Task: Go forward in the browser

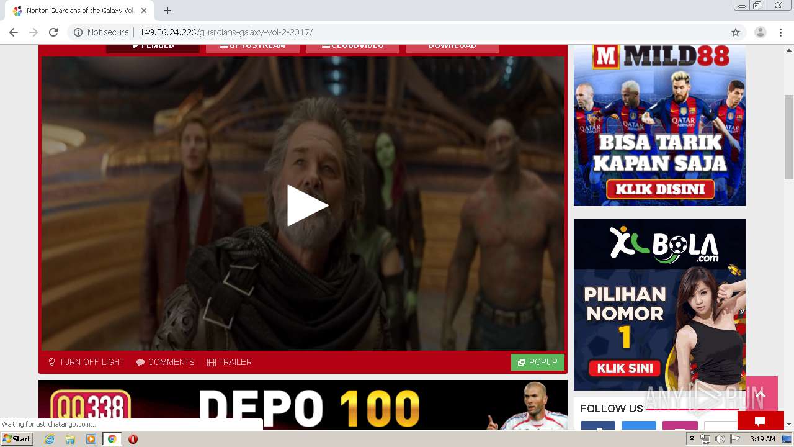Action: (33, 32)
